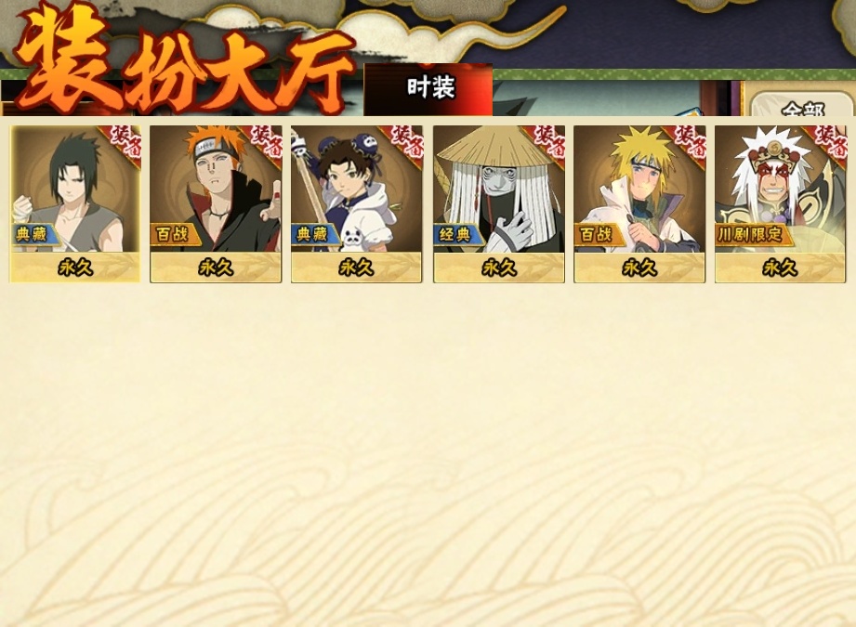The width and height of the screenshot is (856, 627).
Task: Click the 装备 ribbon on Pain card
Action: 265,141
